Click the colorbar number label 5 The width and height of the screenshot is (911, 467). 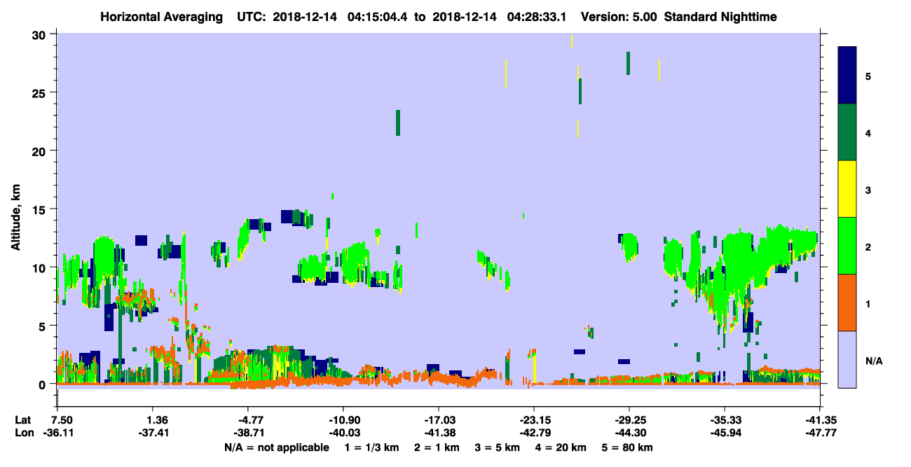pyautogui.click(x=868, y=76)
